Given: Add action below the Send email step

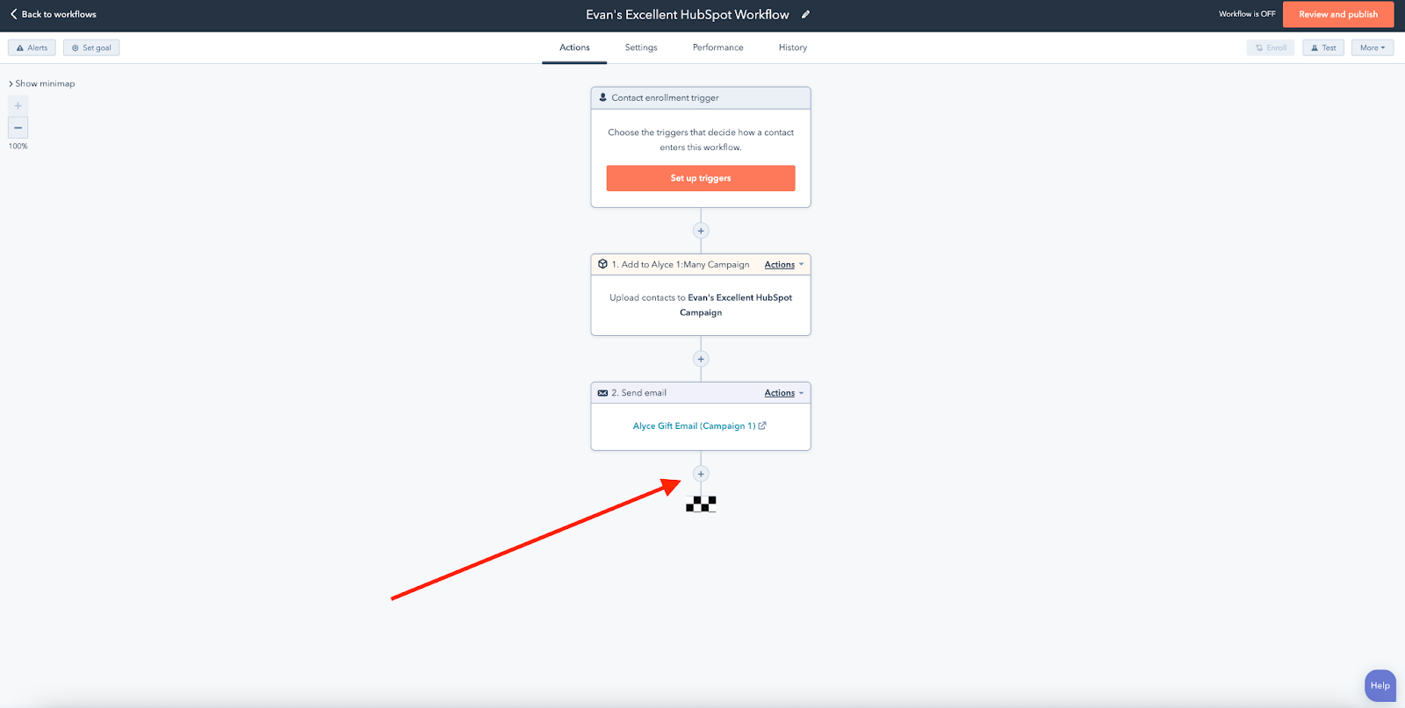Looking at the screenshot, I should (701, 474).
